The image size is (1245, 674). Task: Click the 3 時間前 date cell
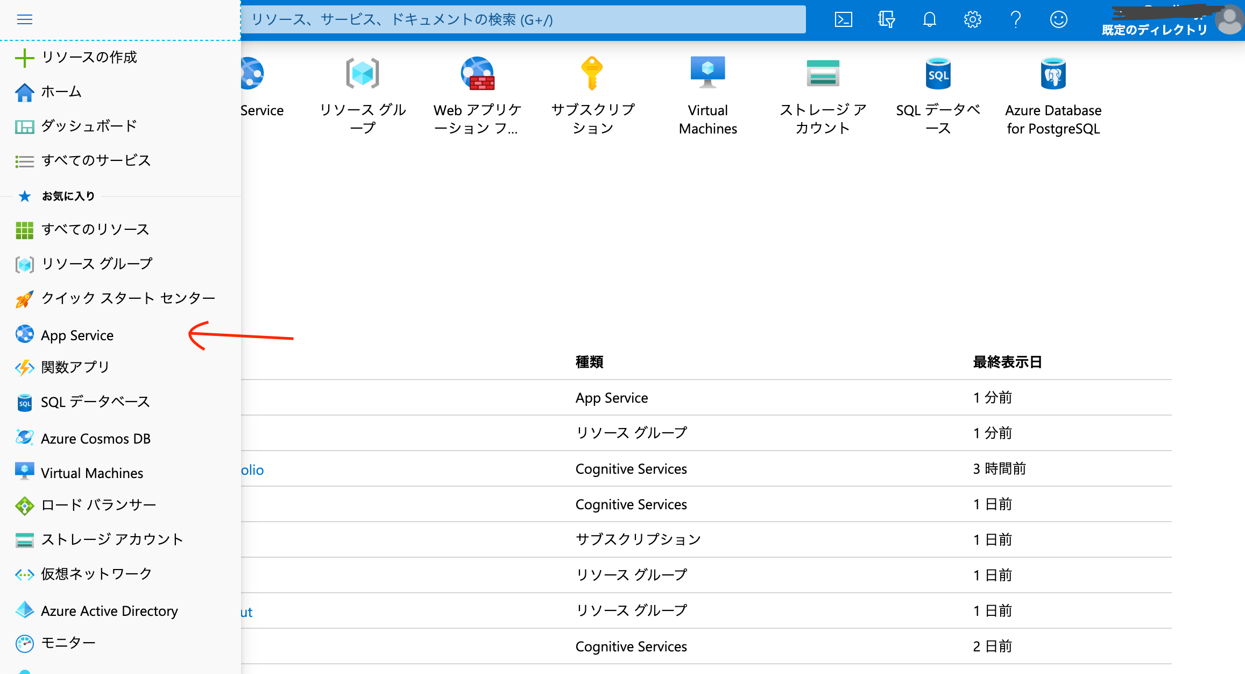[x=1000, y=469]
